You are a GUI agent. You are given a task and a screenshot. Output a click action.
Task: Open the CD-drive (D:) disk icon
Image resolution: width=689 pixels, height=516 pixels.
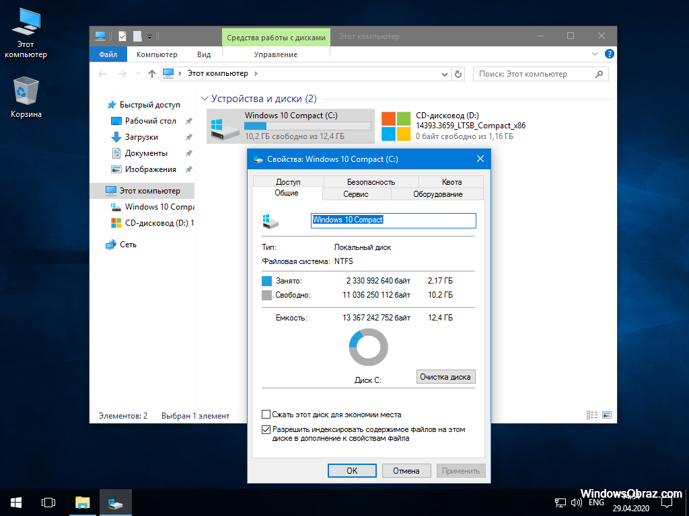[x=396, y=126]
